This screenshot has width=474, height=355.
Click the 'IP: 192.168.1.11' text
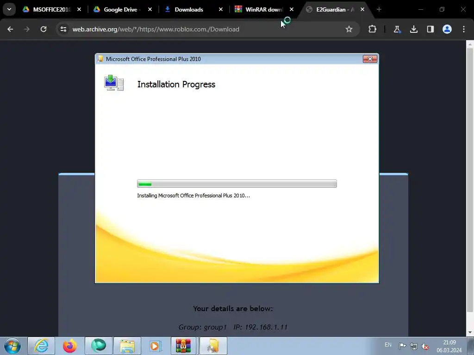tap(260, 327)
